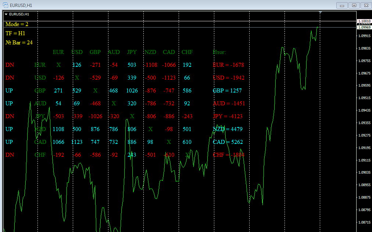Click the chart shift triangle marker
Image resolution: width=372 pixels, height=232 pixels.
[320, 12]
